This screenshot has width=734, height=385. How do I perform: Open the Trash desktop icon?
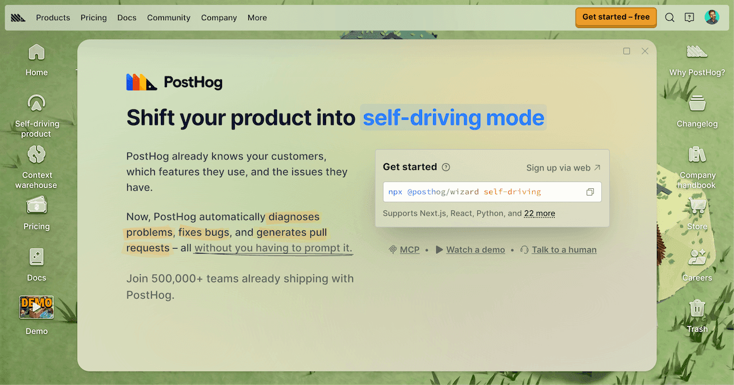pos(697,317)
